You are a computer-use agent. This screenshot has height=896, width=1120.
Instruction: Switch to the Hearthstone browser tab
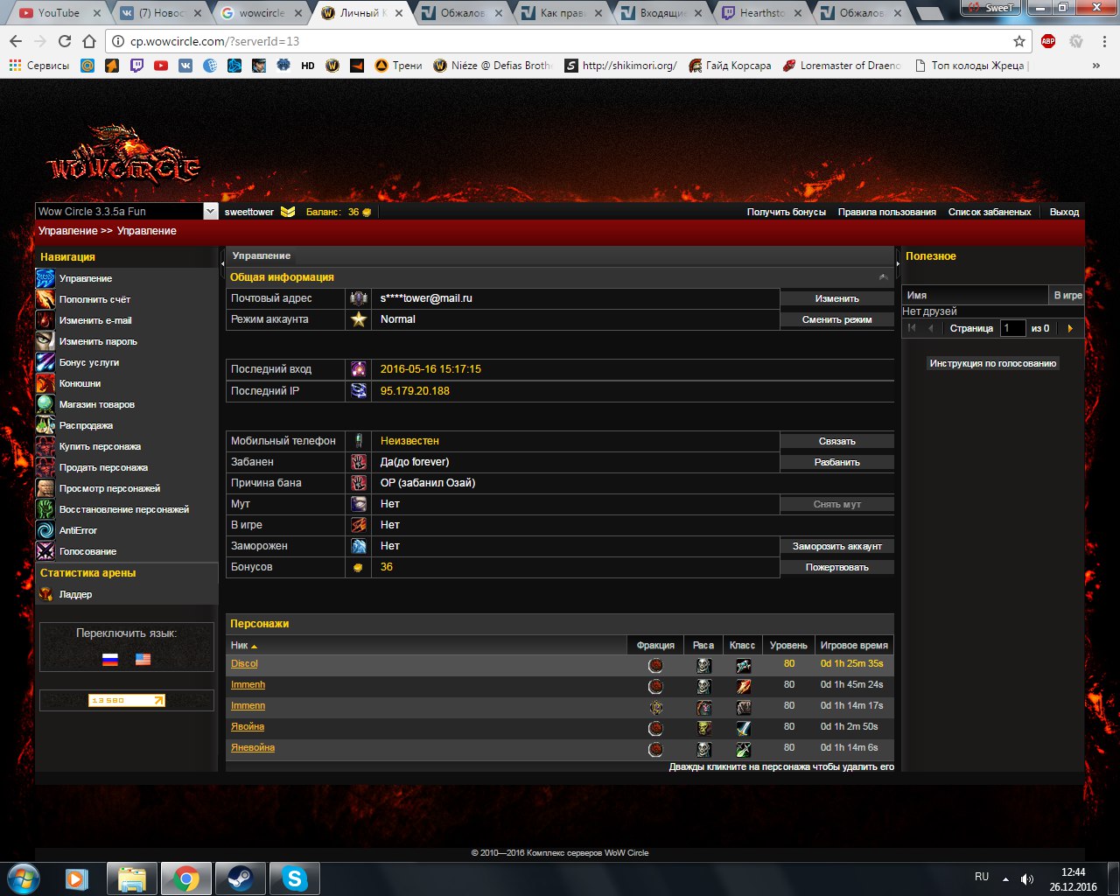point(761,13)
